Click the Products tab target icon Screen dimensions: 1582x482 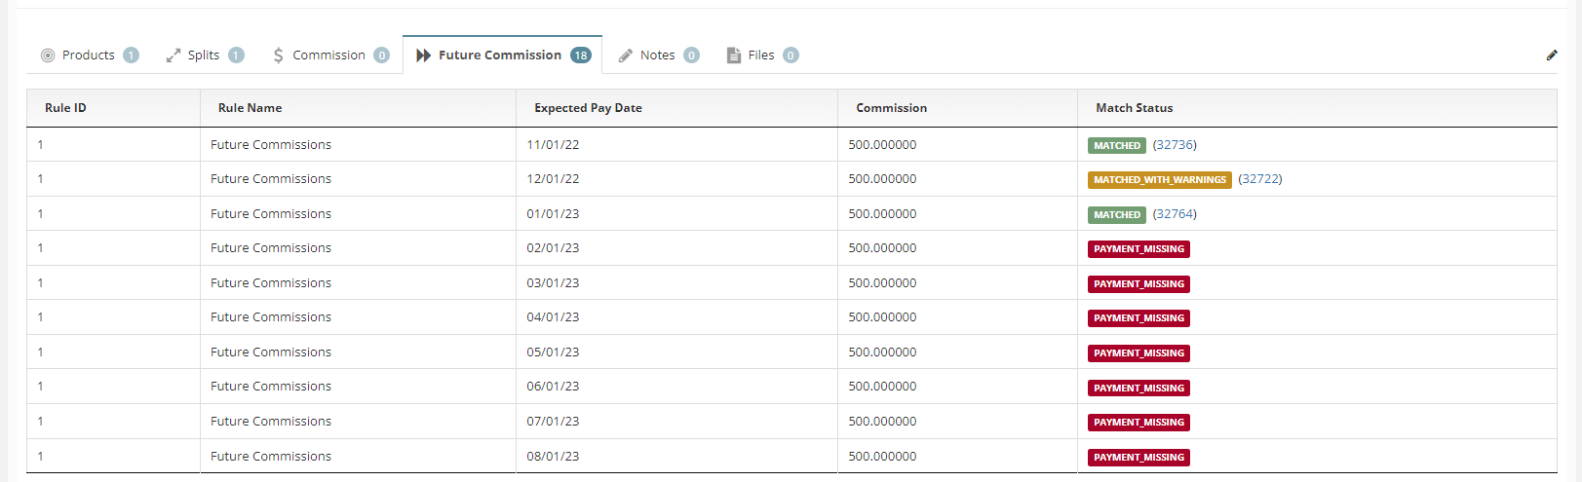pos(48,56)
